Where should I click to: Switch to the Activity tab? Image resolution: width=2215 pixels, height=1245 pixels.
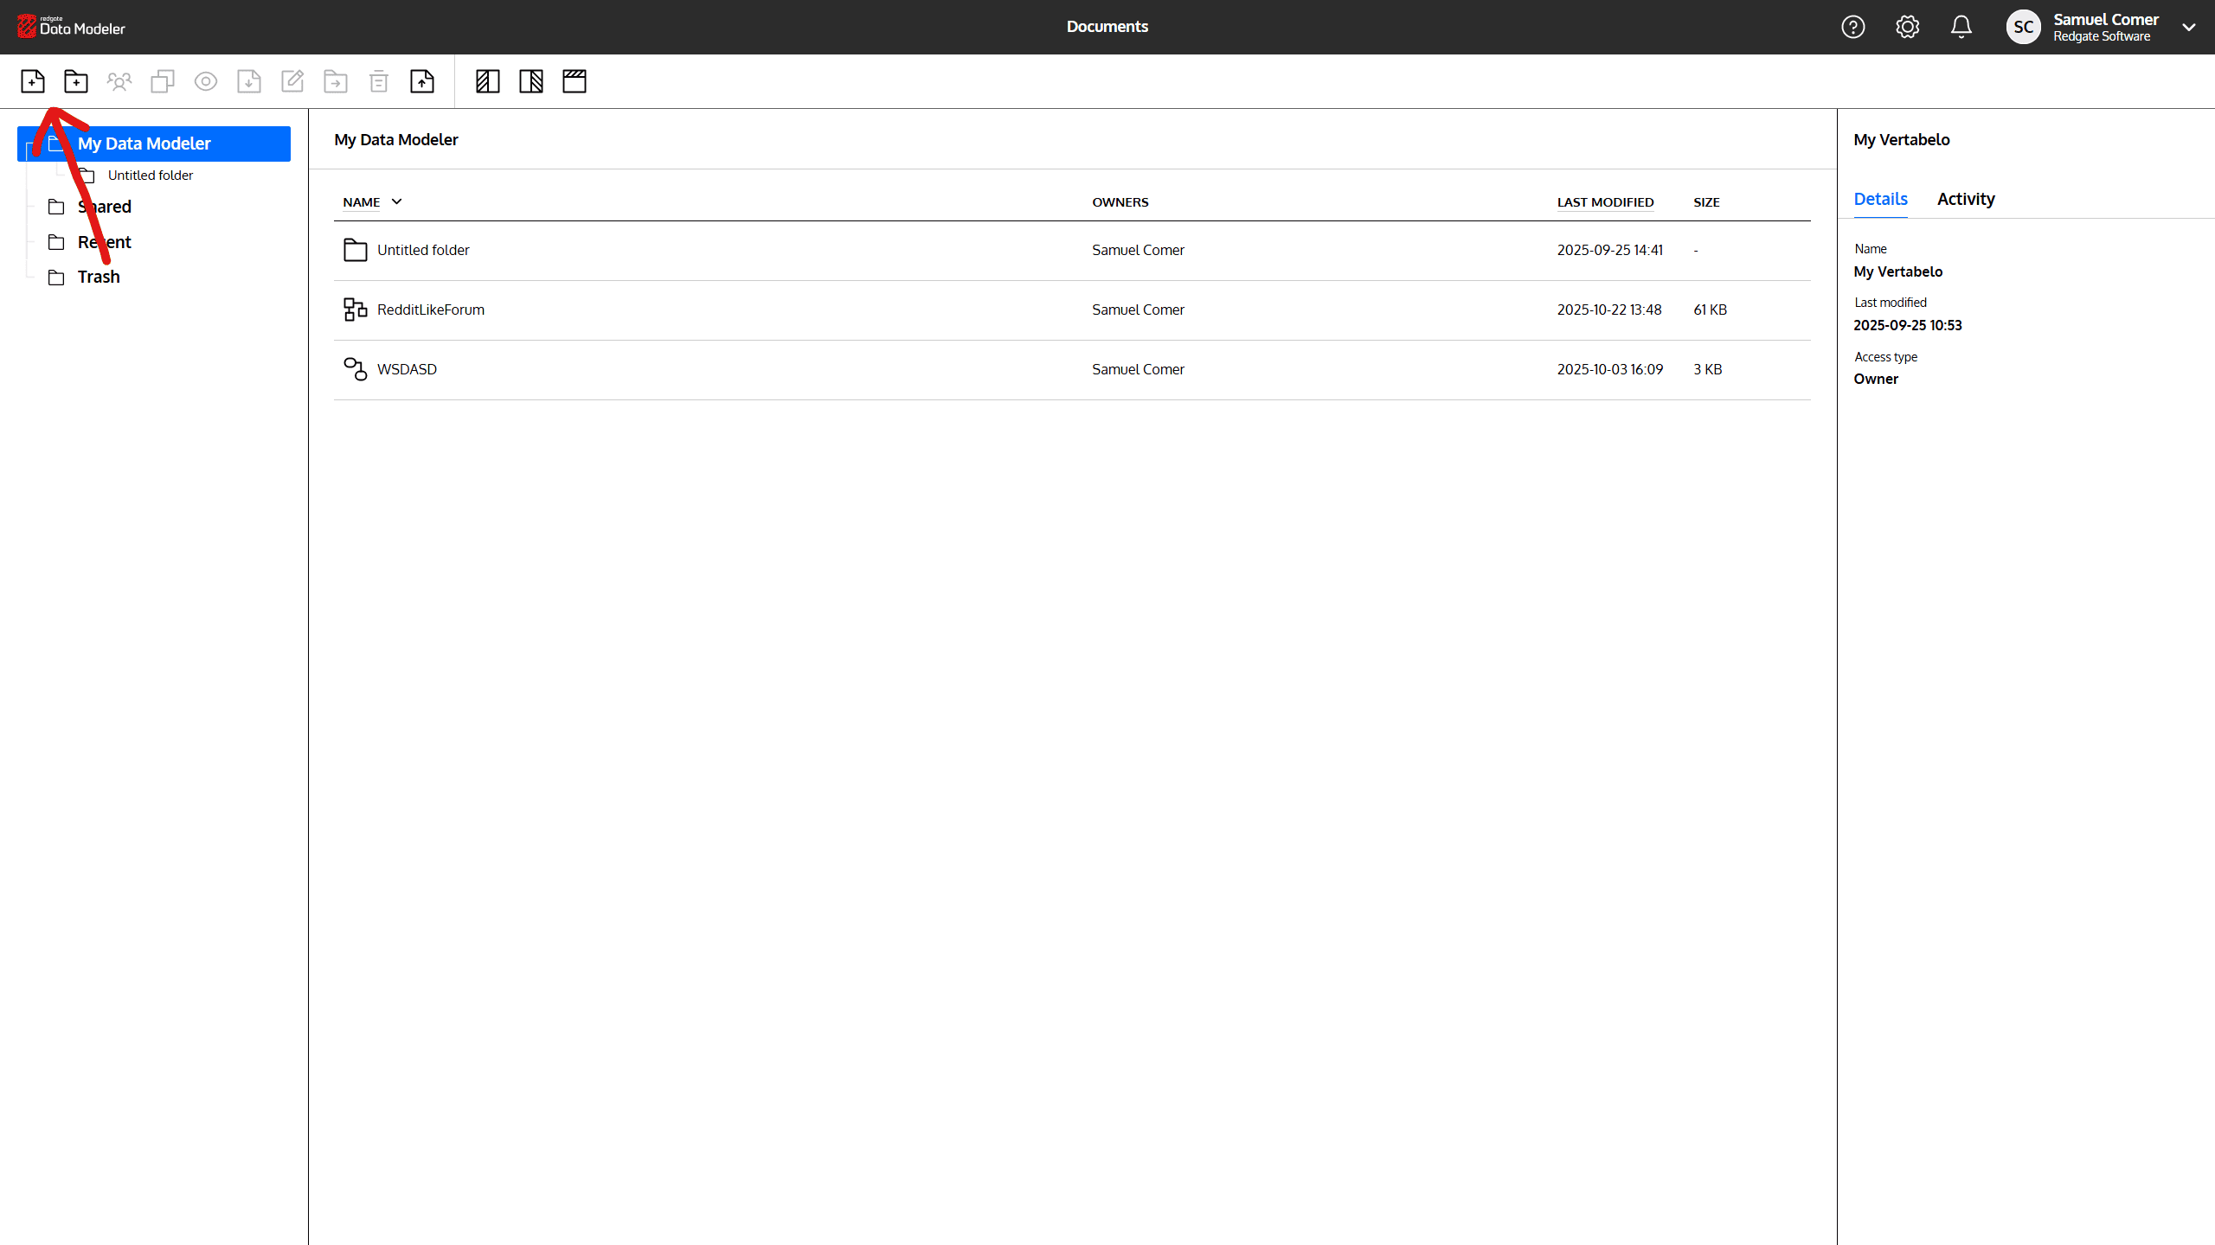click(1965, 199)
